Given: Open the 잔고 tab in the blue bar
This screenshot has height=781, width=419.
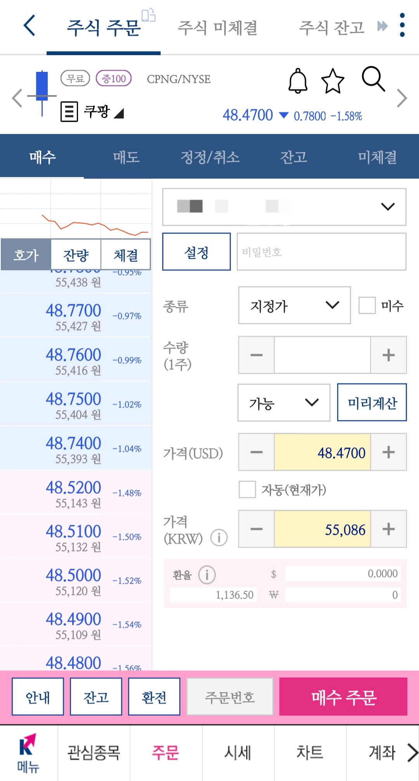Looking at the screenshot, I should pyautogui.click(x=294, y=157).
